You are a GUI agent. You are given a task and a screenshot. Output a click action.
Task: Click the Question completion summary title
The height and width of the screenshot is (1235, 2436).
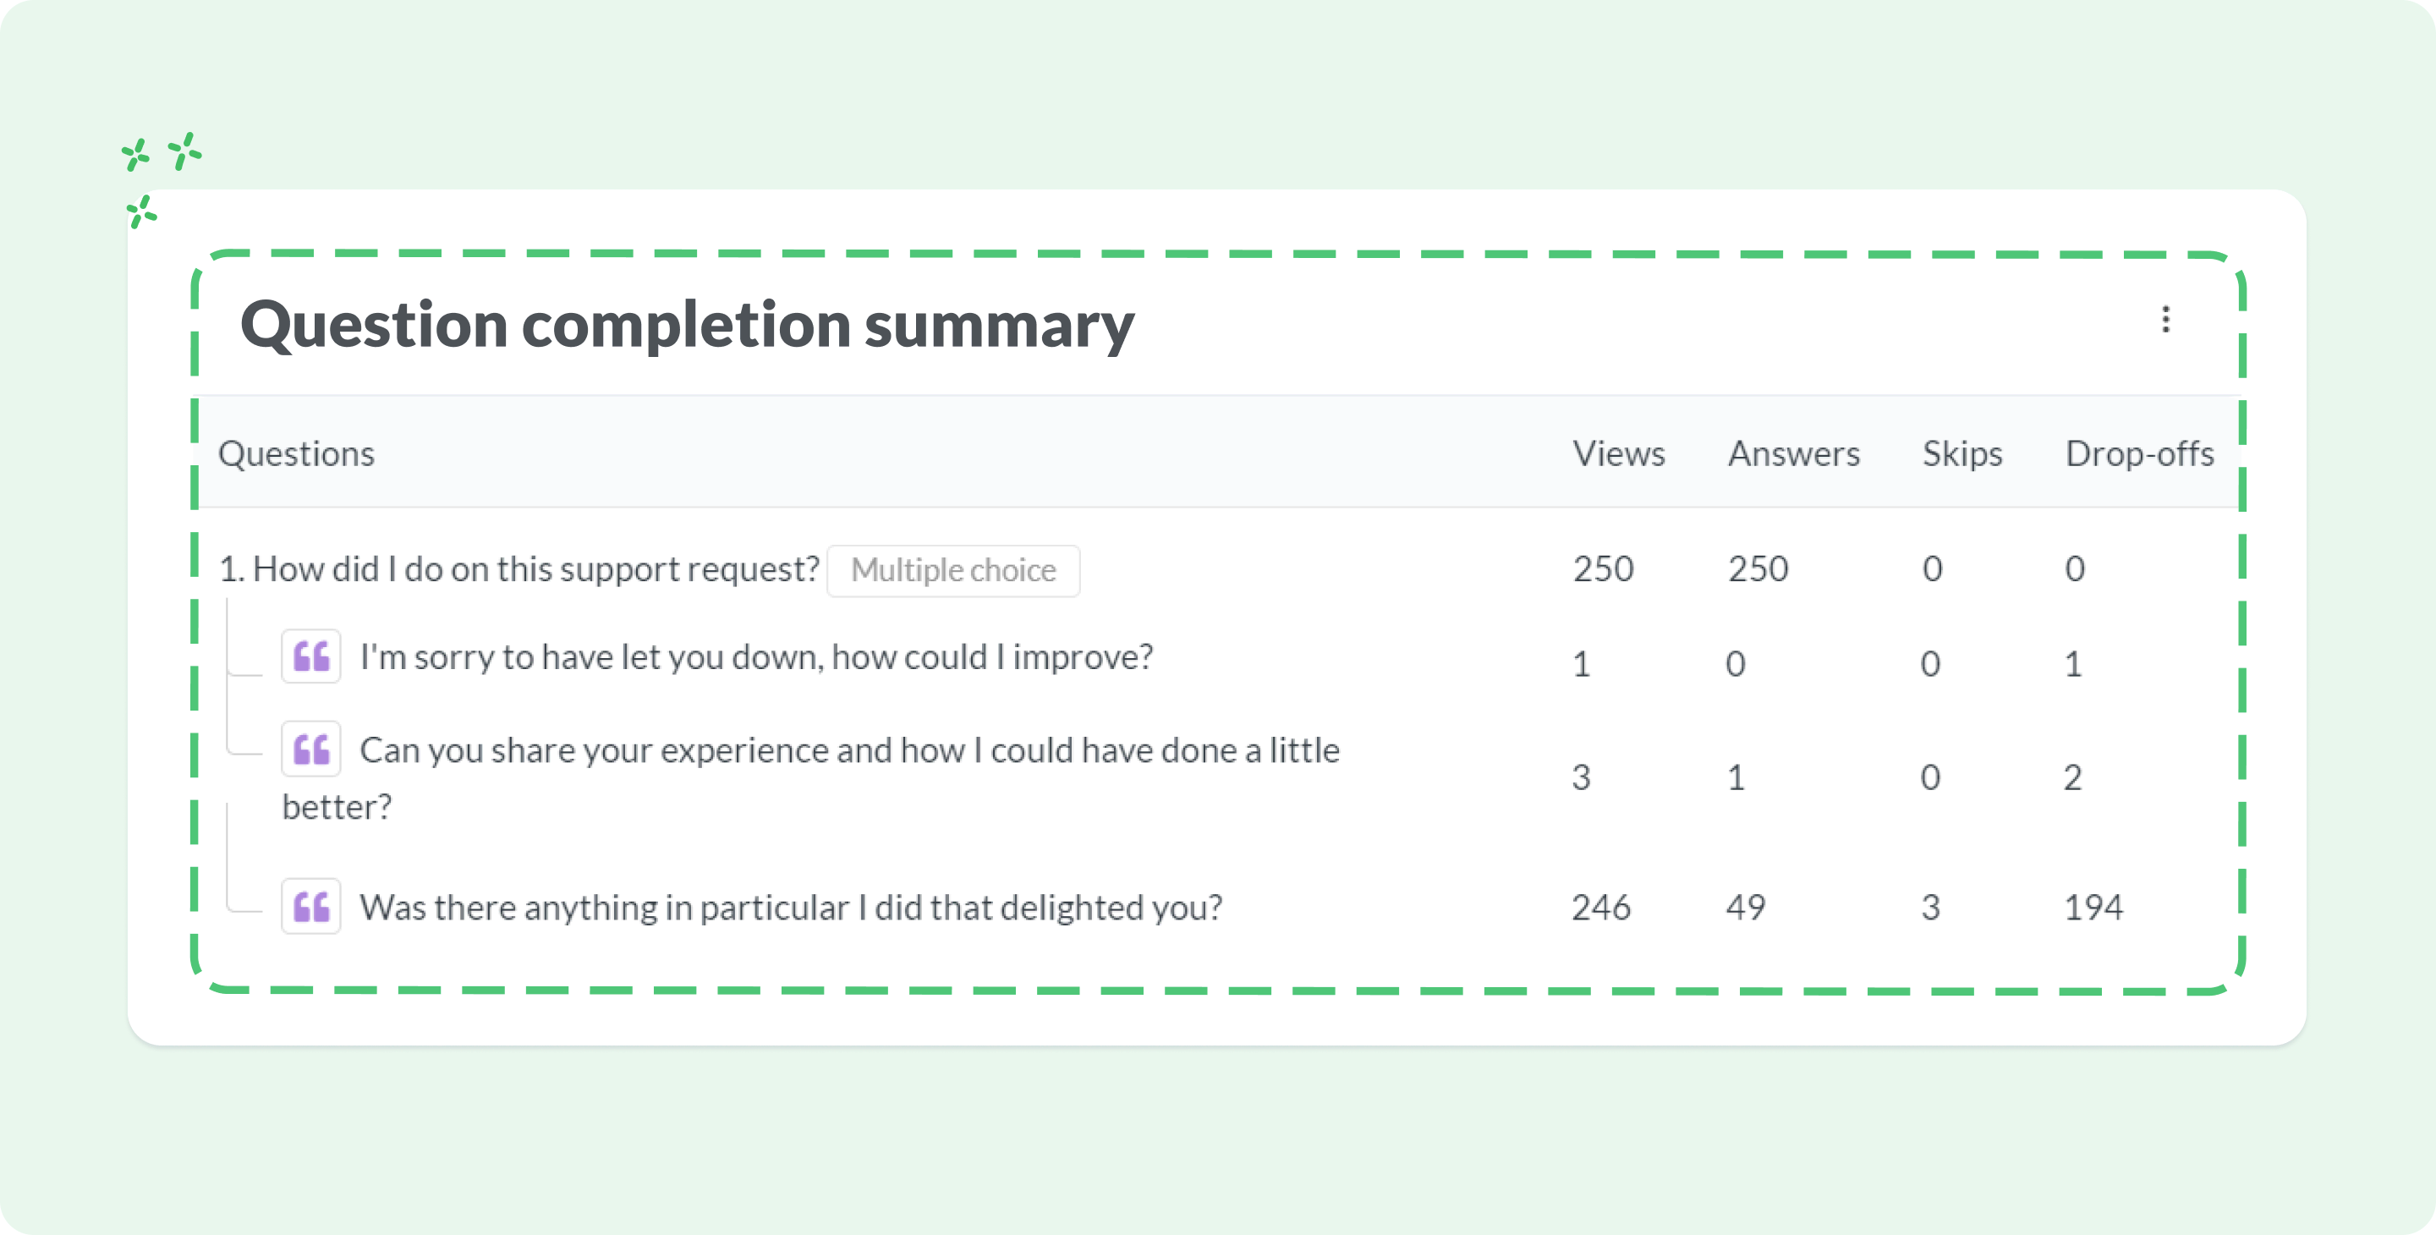pos(688,324)
